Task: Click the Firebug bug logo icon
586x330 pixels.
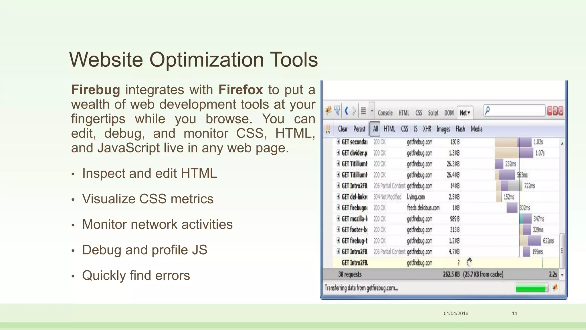Action: coord(329,111)
